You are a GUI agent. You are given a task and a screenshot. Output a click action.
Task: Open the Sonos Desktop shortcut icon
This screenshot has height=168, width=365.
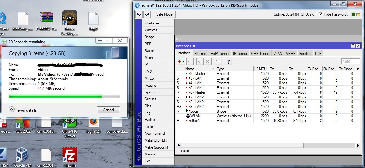click(70, 18)
